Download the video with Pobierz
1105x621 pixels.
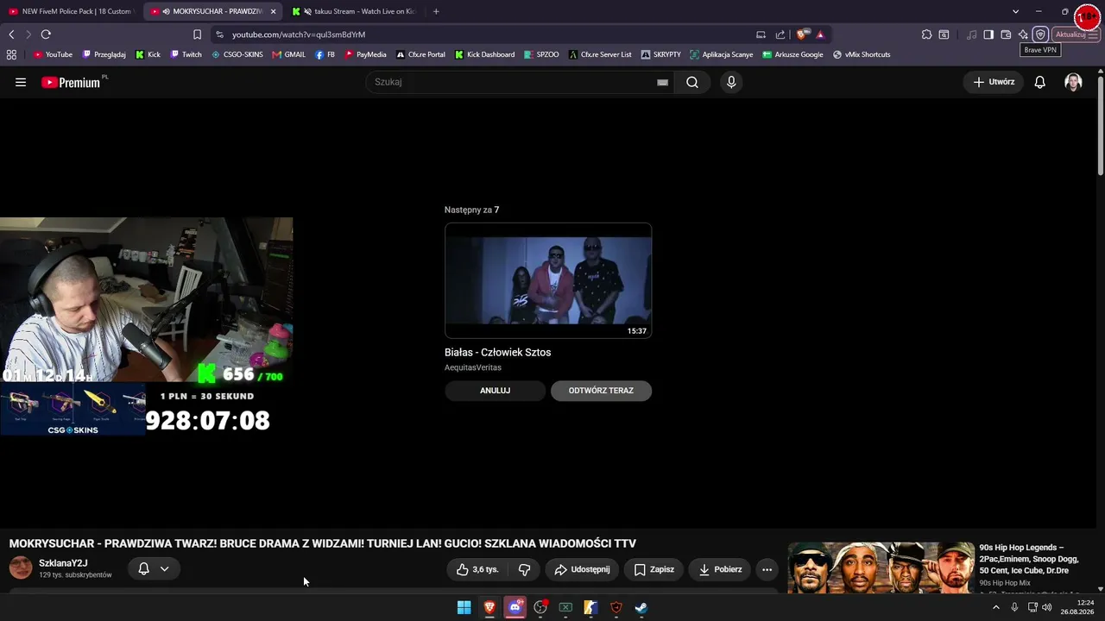(x=720, y=569)
